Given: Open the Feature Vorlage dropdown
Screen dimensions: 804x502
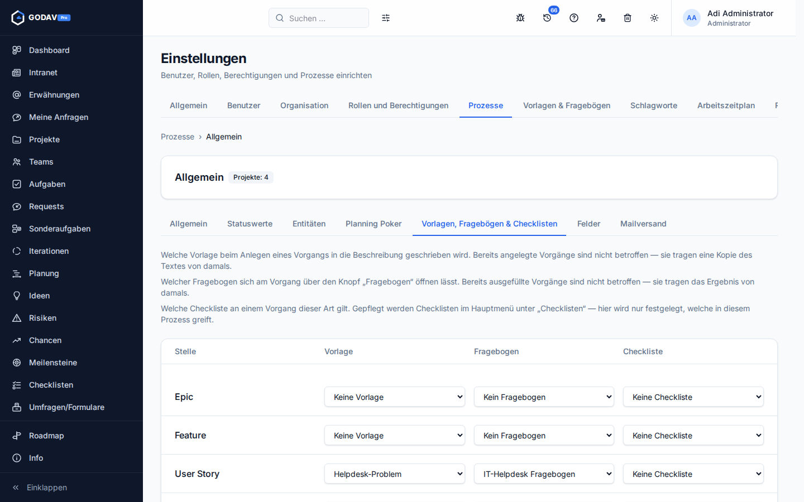Looking at the screenshot, I should 395,436.
